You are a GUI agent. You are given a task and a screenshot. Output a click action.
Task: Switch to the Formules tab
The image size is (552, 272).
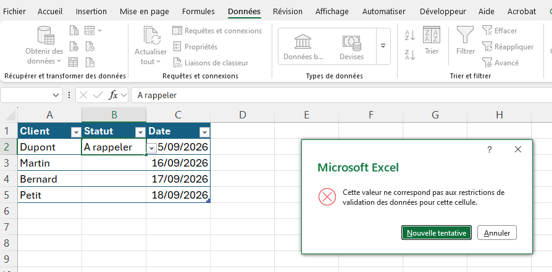[x=198, y=11]
